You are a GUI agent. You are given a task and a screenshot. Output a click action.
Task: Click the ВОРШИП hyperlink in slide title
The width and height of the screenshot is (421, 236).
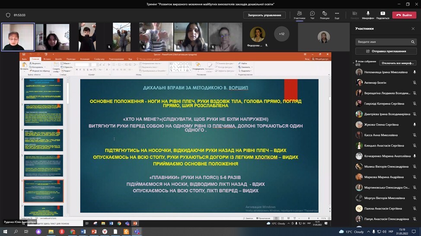[x=239, y=88]
